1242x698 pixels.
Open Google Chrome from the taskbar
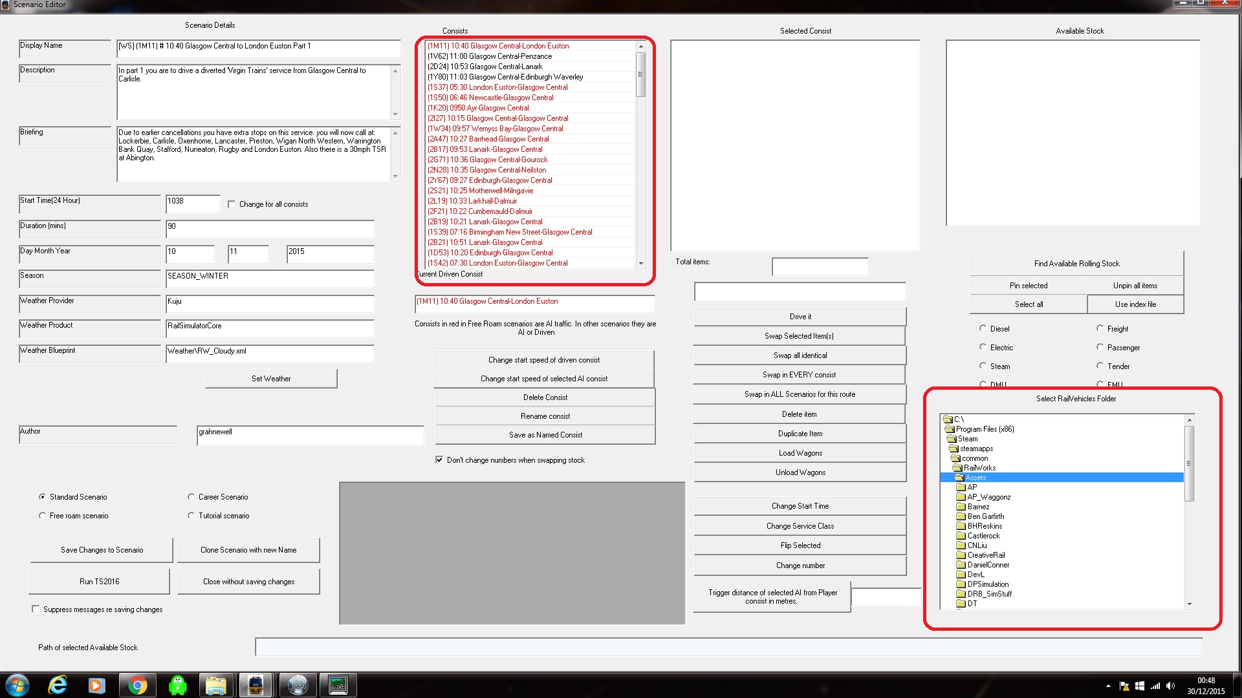coord(137,685)
